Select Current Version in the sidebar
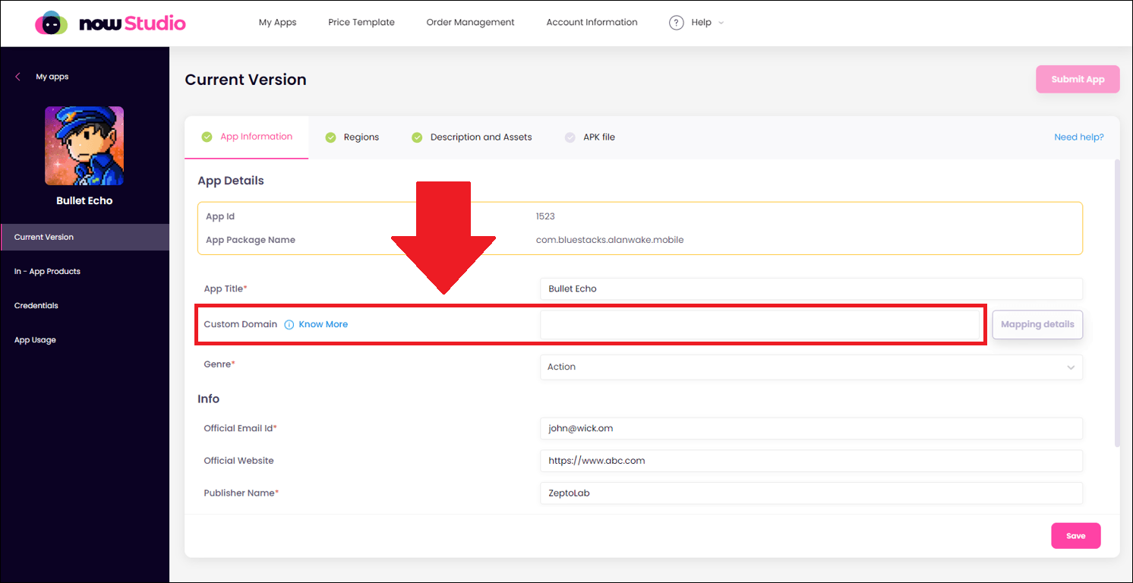The height and width of the screenshot is (583, 1133). pos(84,237)
